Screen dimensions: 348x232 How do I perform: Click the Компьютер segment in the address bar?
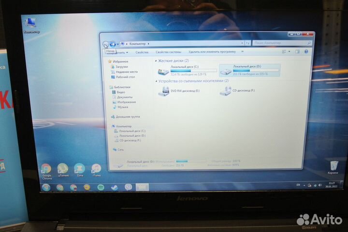click(x=137, y=44)
